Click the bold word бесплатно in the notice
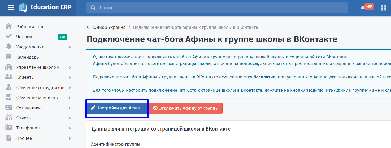 [x=265, y=77]
